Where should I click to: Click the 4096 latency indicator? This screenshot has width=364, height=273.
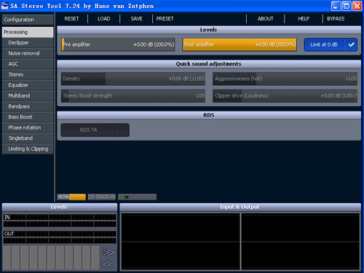pyautogui.click(x=71, y=197)
